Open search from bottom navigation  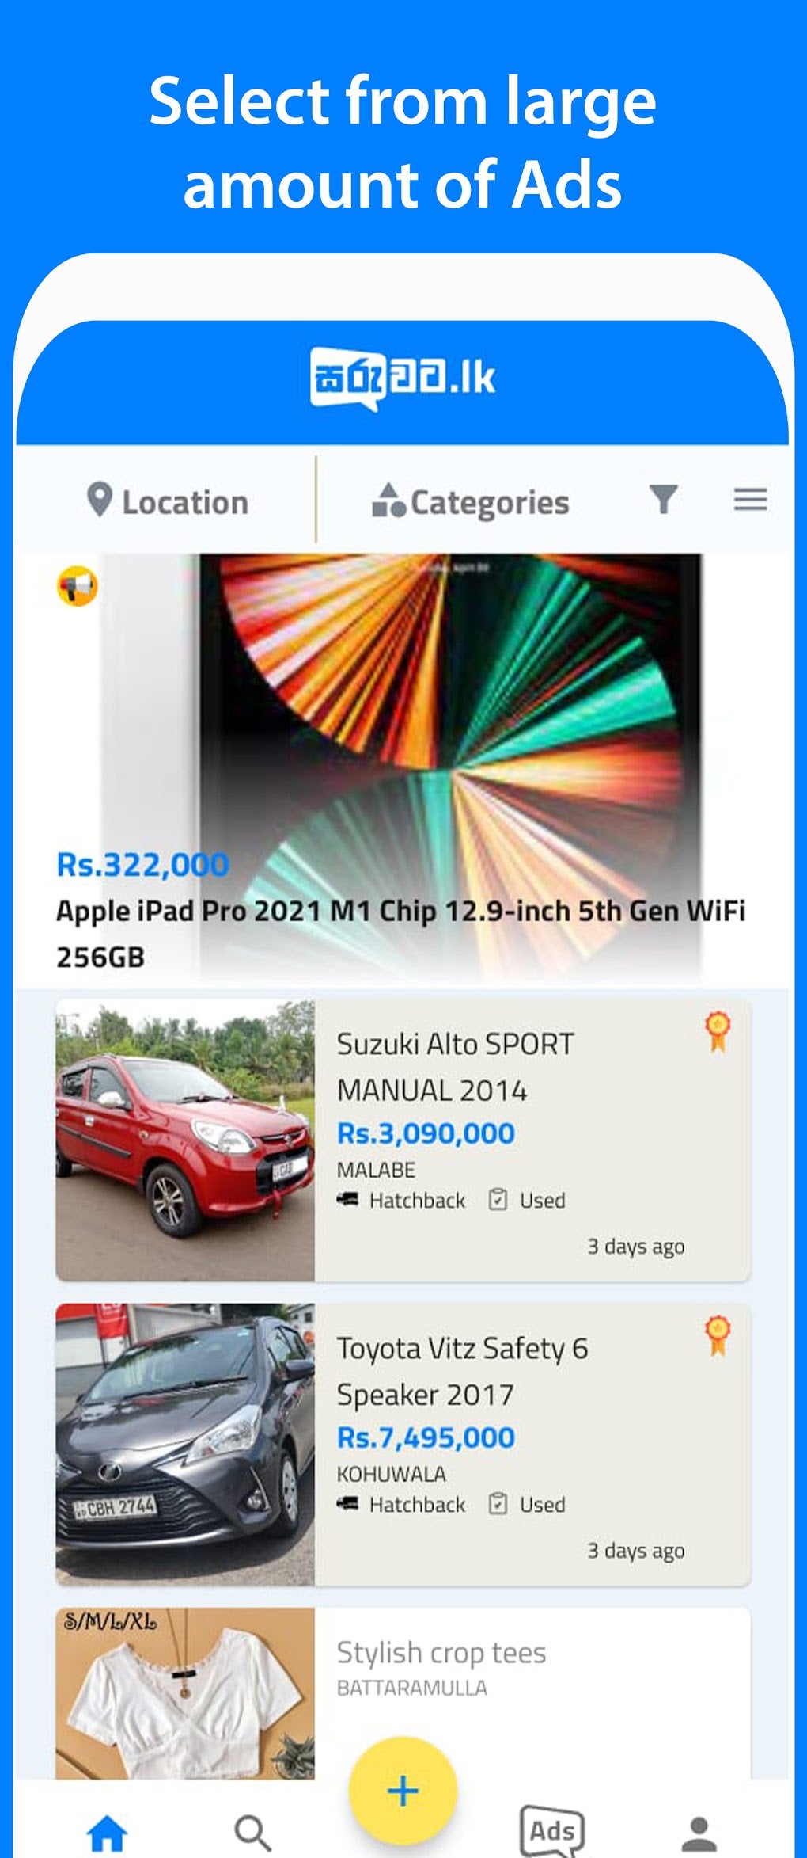pos(253,1833)
